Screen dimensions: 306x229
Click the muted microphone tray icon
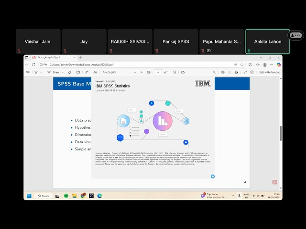[239, 196]
